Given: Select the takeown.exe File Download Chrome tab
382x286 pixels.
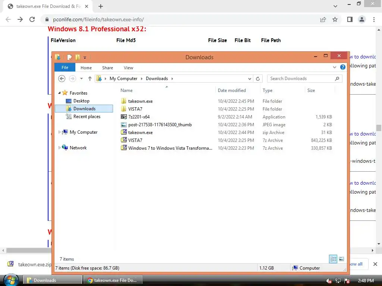Looking at the screenshot, I should pyautogui.click(x=48, y=6).
